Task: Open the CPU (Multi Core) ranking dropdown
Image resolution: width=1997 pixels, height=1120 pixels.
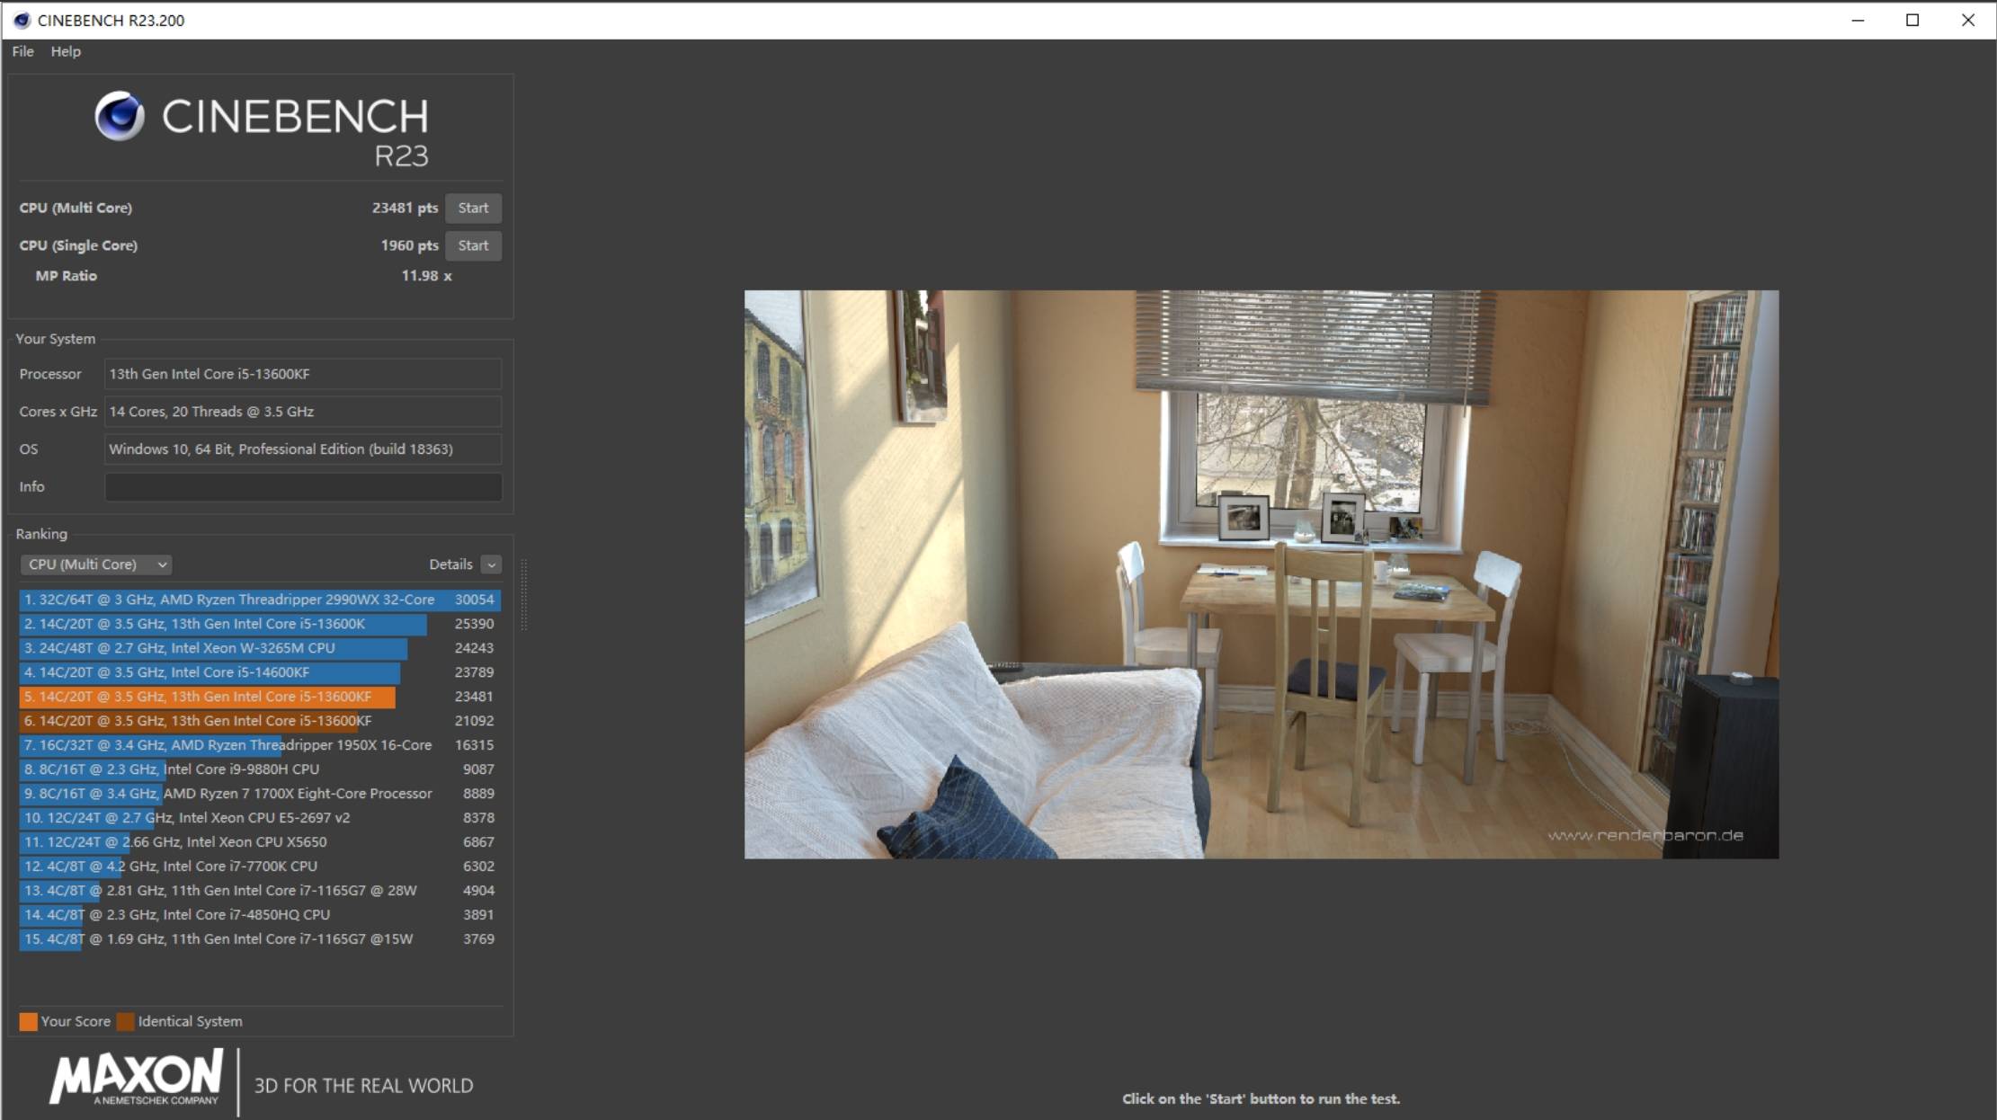Action: pyautogui.click(x=95, y=564)
